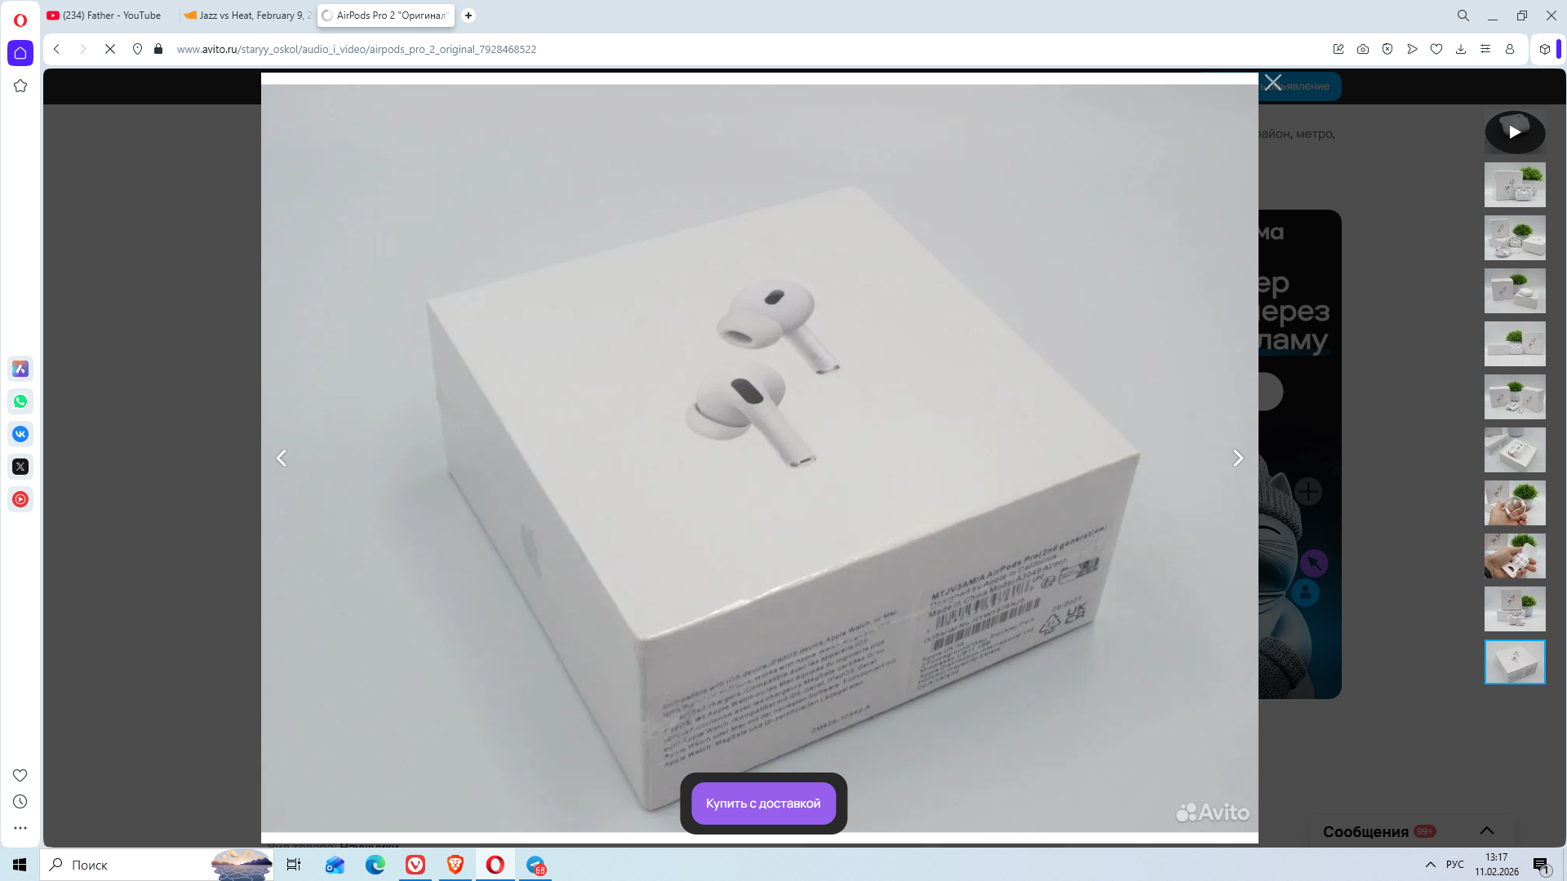Open Easy Setup settings icon
1567x881 pixels.
[x=1485, y=49]
